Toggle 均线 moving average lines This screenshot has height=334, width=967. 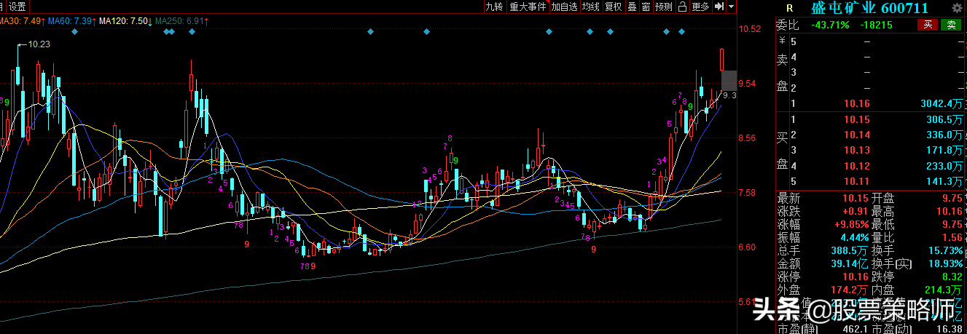591,7
